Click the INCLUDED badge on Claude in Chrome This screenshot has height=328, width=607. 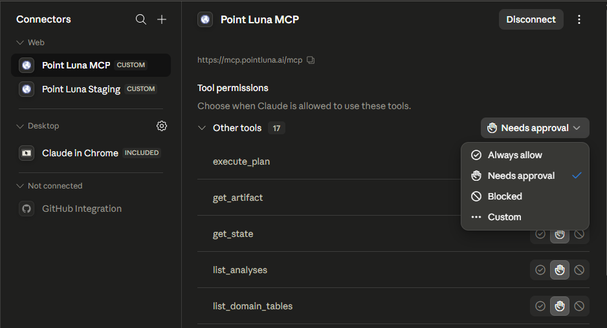(142, 152)
